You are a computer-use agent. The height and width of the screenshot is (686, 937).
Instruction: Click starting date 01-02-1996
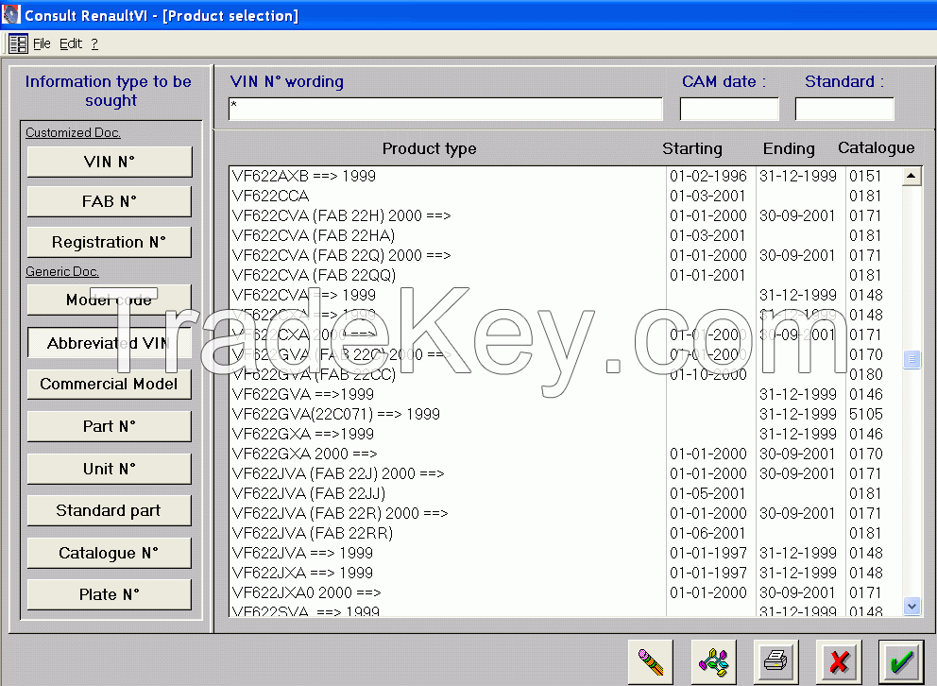(x=708, y=176)
